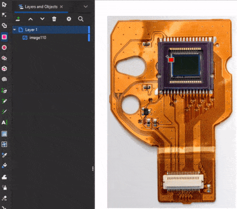Screen dimensions: 237x209
Task: Select the 3D Box tool
Action: (x=4, y=68)
